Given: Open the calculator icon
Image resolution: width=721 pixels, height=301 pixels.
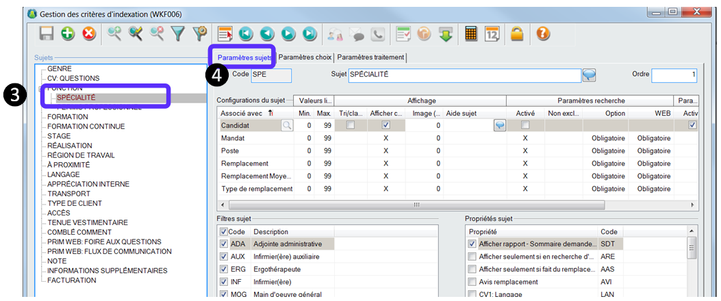Looking at the screenshot, I should click(471, 34).
